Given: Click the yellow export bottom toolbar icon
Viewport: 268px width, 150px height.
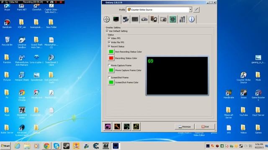Looking at the screenshot, I should pyautogui.click(x=136, y=127).
